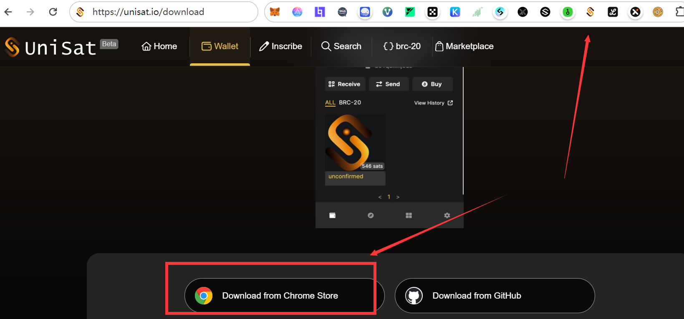Click the UniSat logo
Screen dimensions: 684x319
pos(50,47)
